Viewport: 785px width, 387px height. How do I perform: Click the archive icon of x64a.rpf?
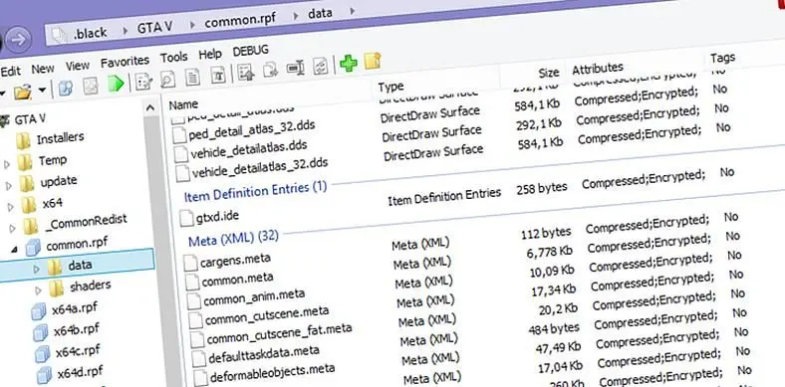[x=39, y=312]
